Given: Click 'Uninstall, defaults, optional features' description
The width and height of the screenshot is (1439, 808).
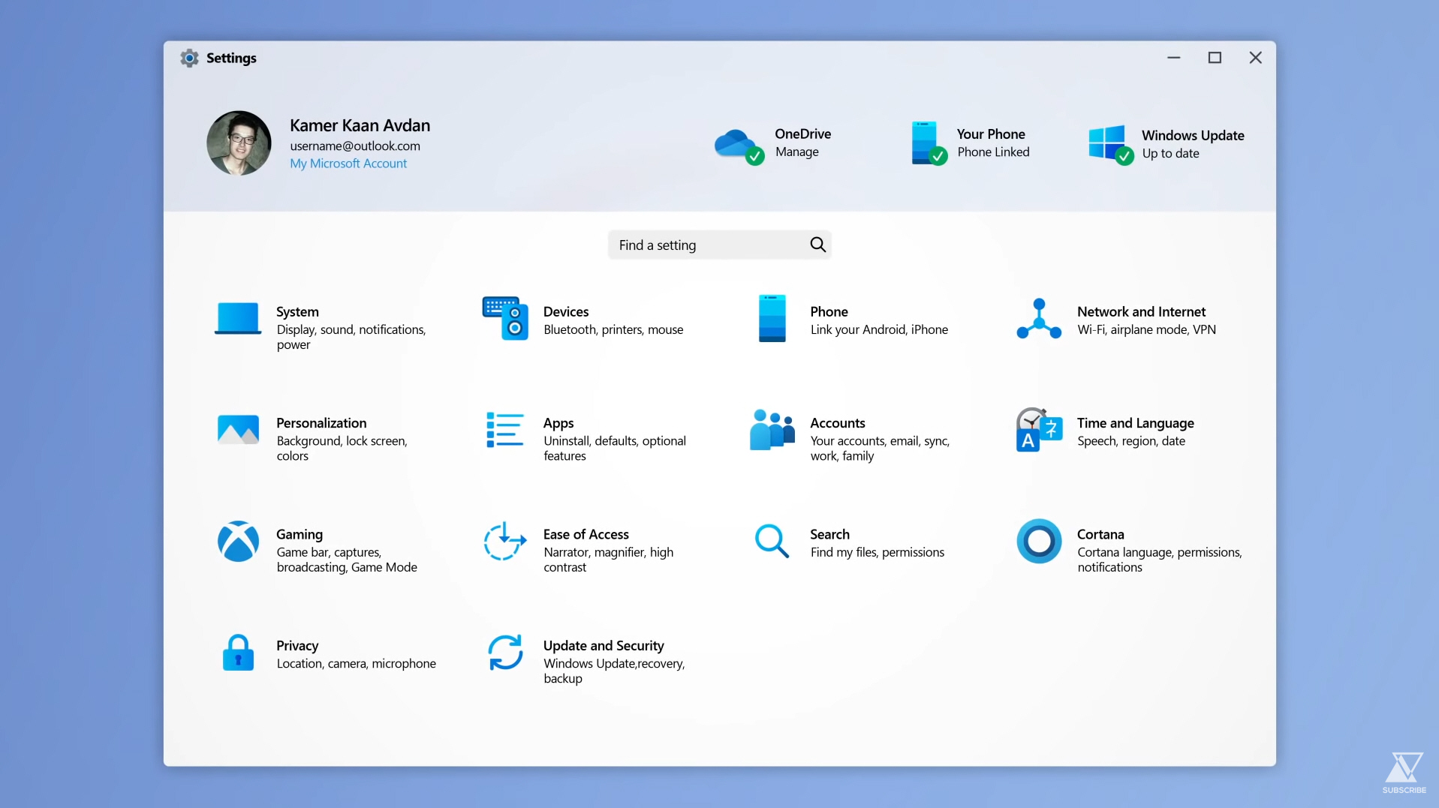Looking at the screenshot, I should pos(615,449).
